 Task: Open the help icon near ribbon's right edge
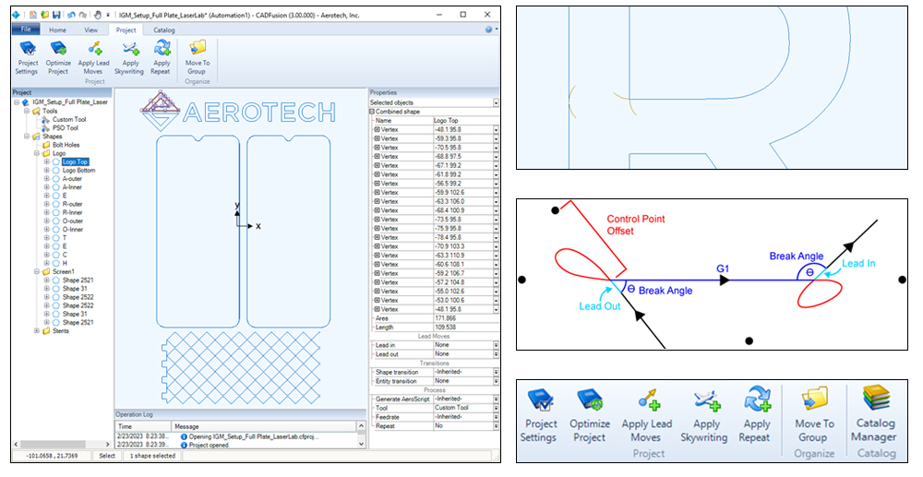[x=488, y=30]
